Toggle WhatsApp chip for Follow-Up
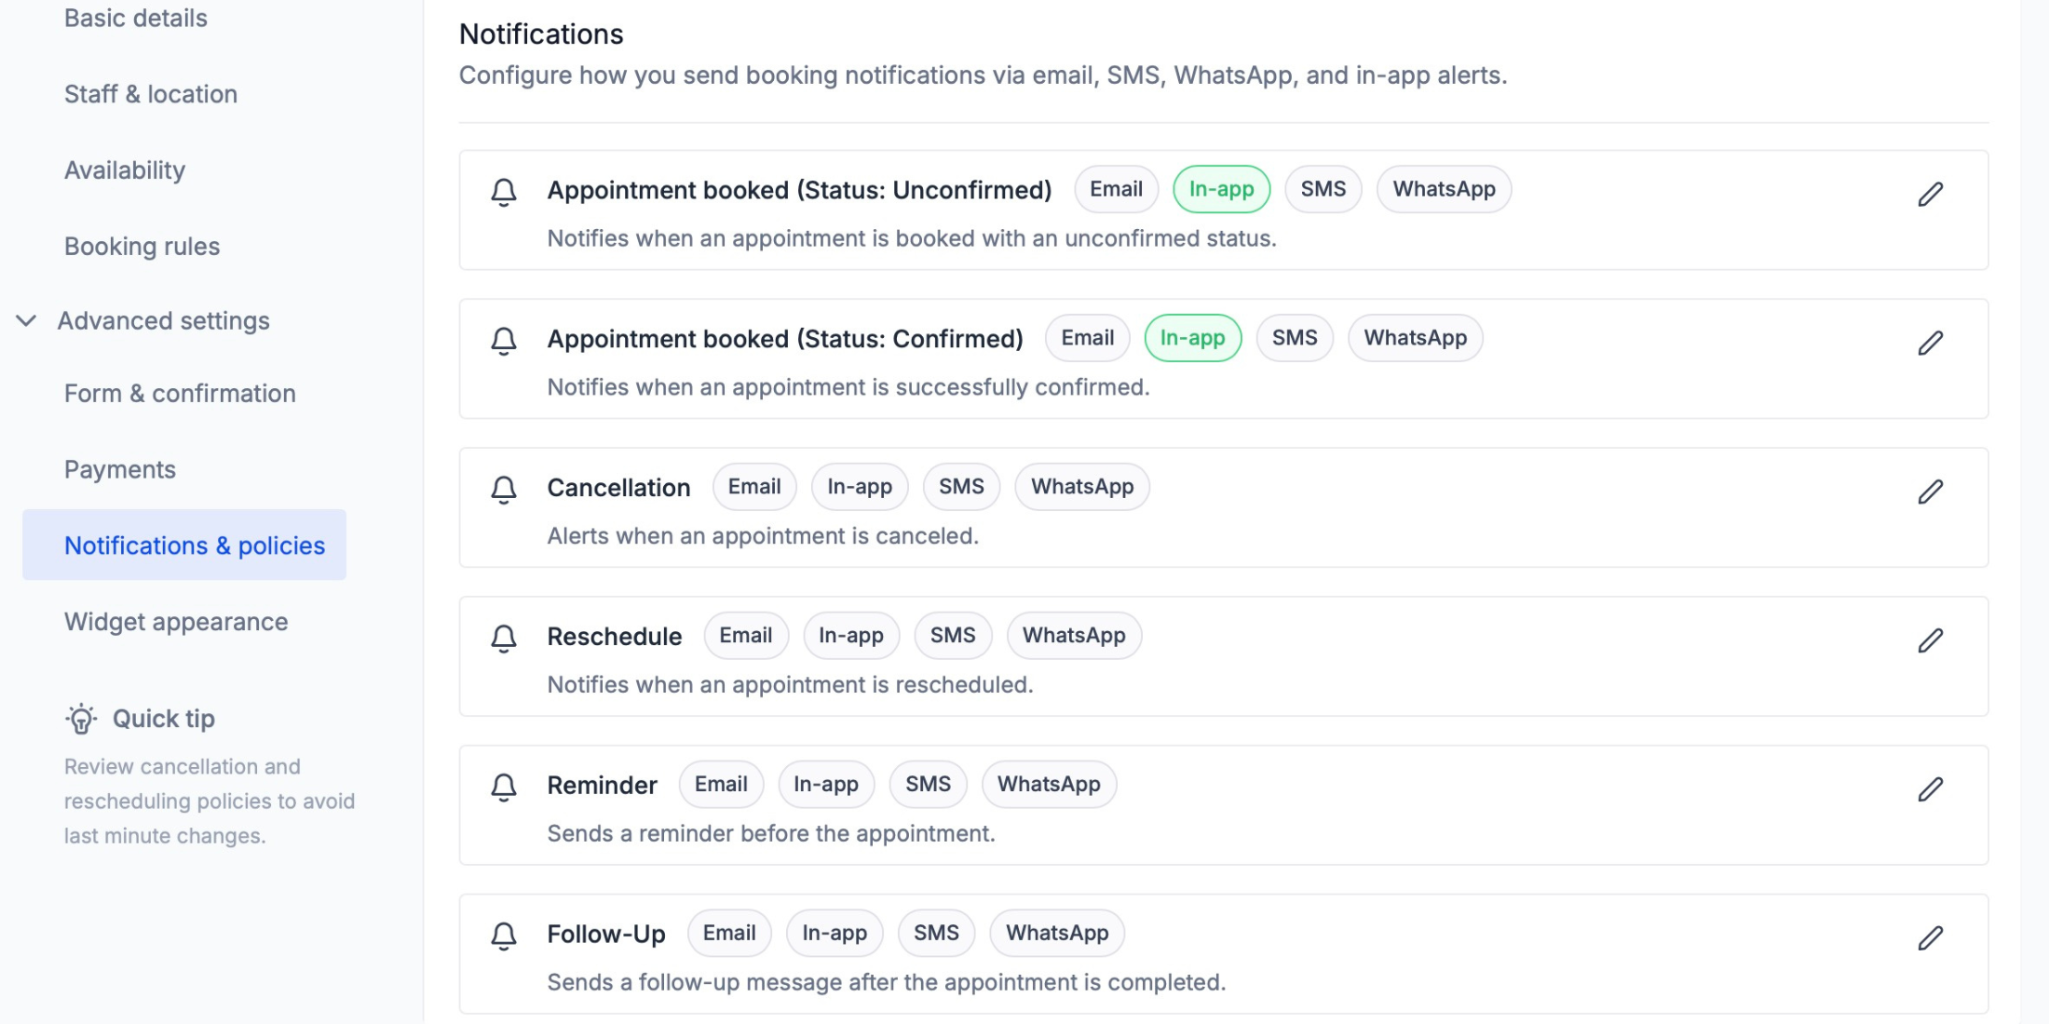 (x=1057, y=933)
